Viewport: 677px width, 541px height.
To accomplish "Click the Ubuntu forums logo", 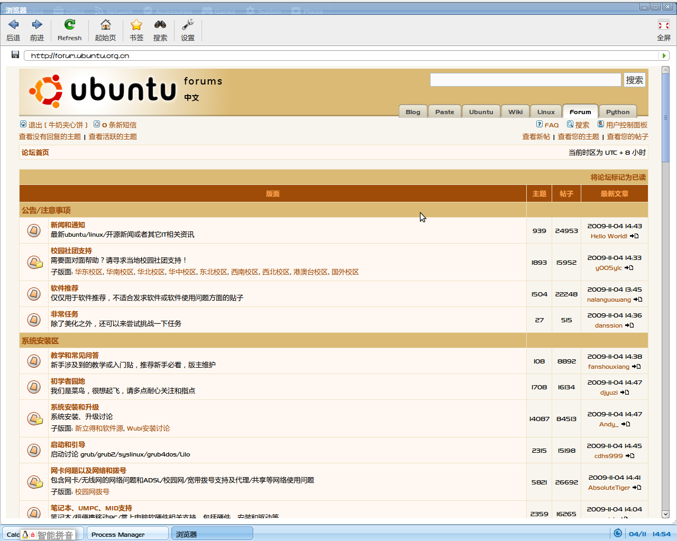I will coord(126,90).
